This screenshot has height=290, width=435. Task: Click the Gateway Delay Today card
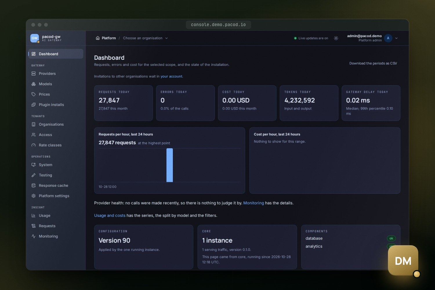[x=371, y=103]
